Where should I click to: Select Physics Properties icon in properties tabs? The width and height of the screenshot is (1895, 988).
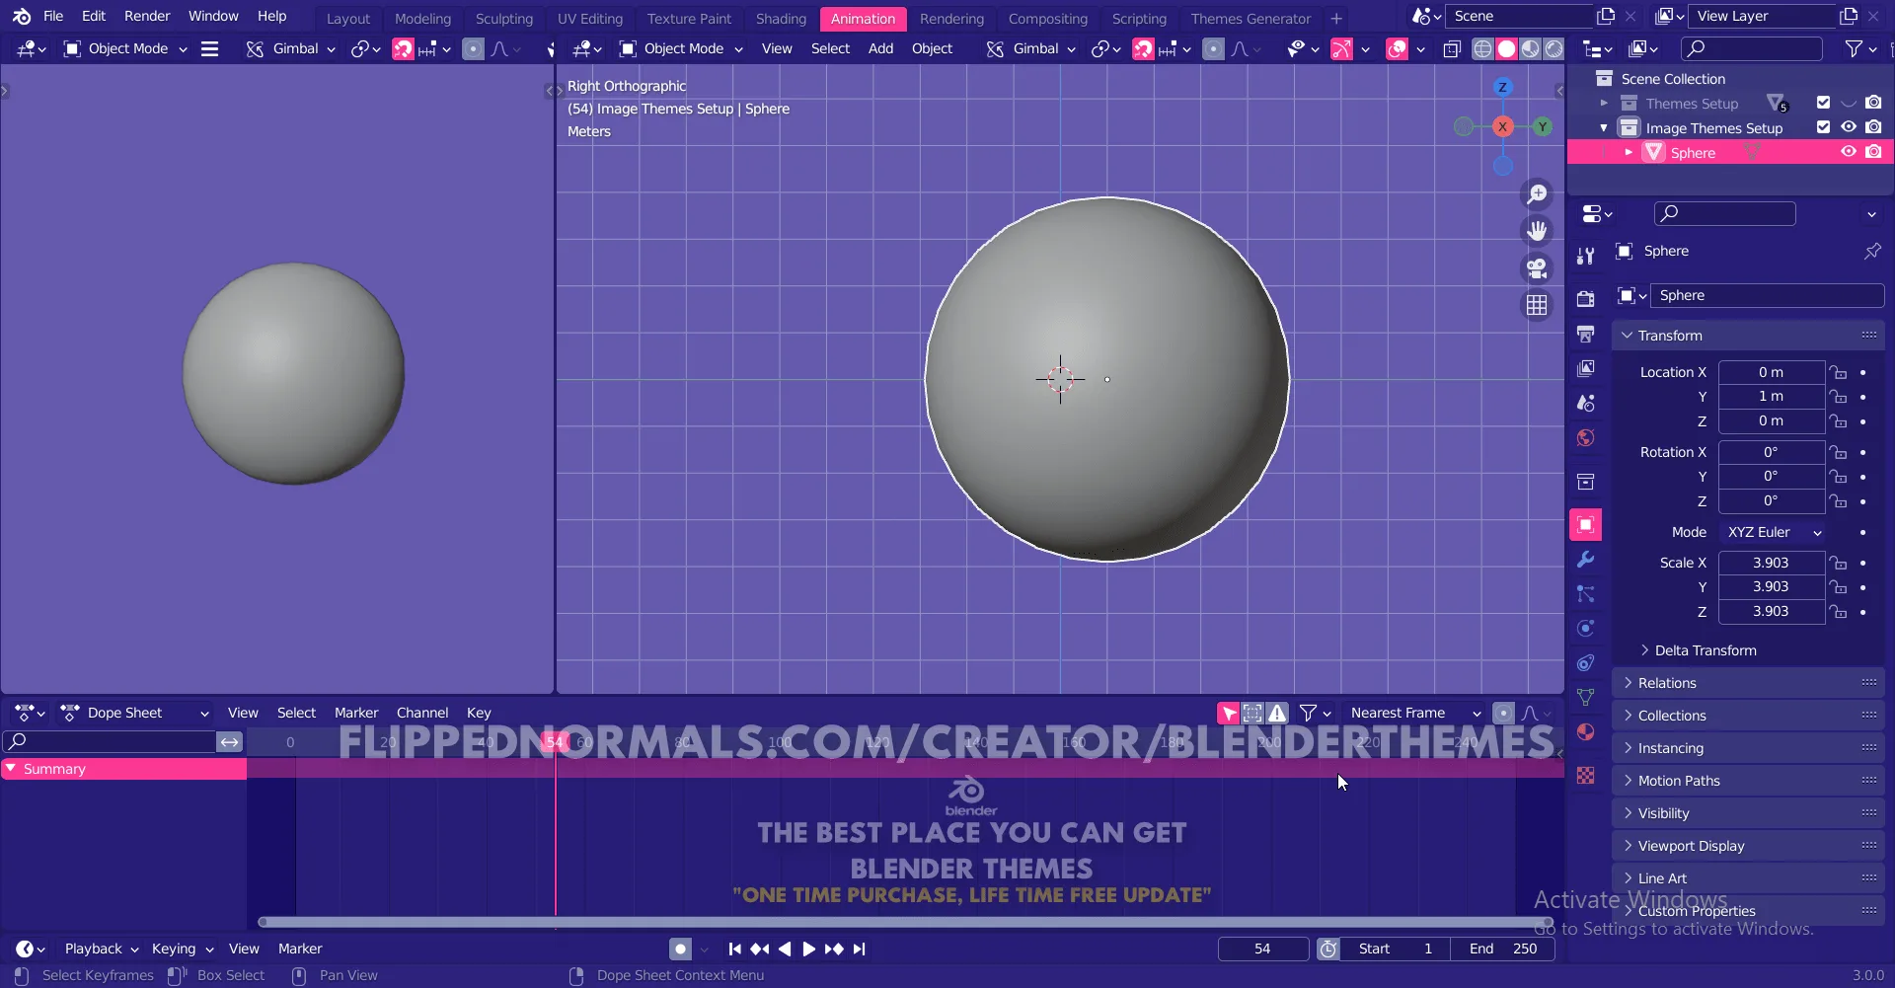(1586, 629)
